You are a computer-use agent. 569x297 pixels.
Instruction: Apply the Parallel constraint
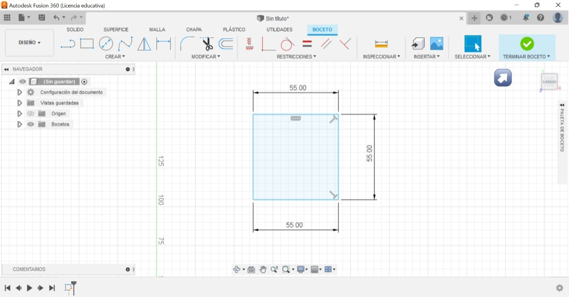(x=326, y=44)
